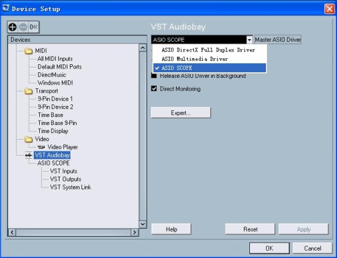Click the remove device minus icon

point(23,27)
